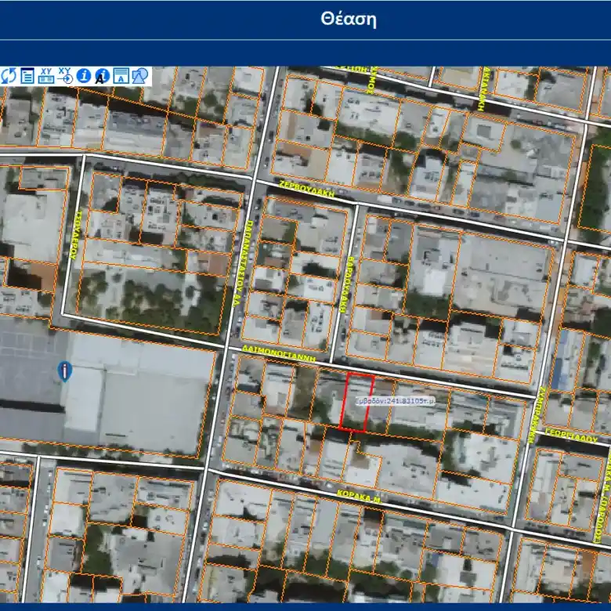611x611 pixels.
Task: Click the ΚΟΡΑΚΑ Μ. street label
Action: [360, 497]
